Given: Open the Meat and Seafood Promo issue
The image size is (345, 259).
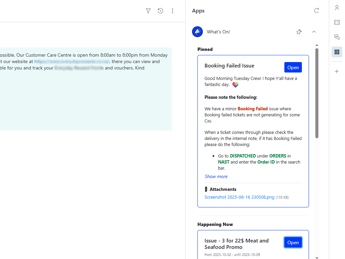Looking at the screenshot, I should tap(293, 242).
